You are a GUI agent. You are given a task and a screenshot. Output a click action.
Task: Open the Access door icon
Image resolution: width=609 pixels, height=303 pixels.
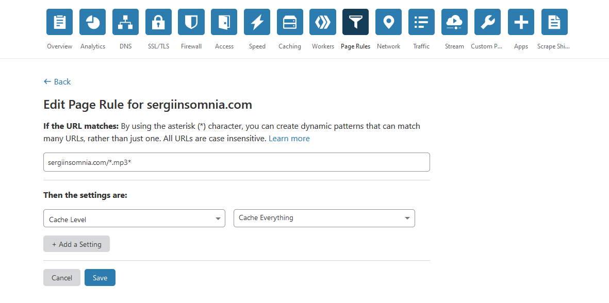pos(224,22)
